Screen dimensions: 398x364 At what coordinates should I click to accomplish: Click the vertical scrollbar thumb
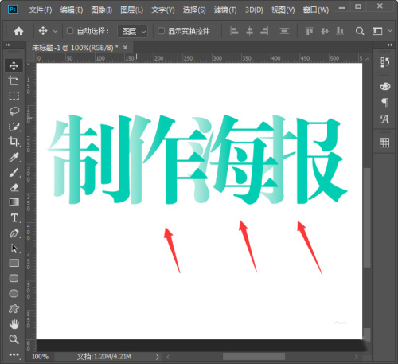click(x=367, y=217)
